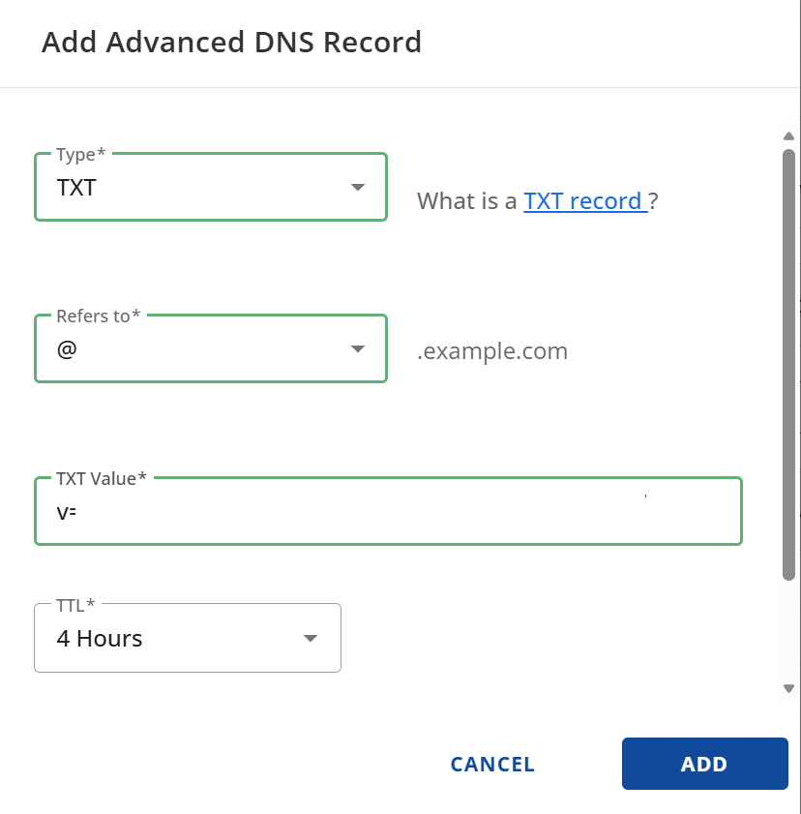Select the "v=" text in TXT Value
This screenshot has width=801, height=814.
pos(67,511)
